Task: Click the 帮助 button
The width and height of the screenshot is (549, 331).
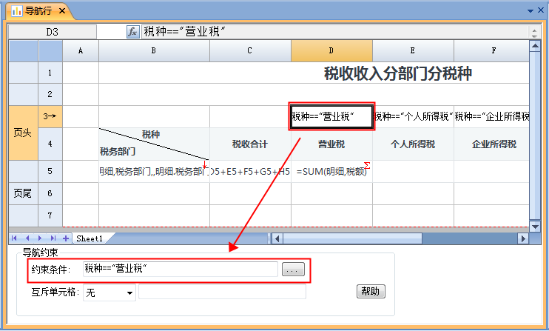Action: click(371, 291)
